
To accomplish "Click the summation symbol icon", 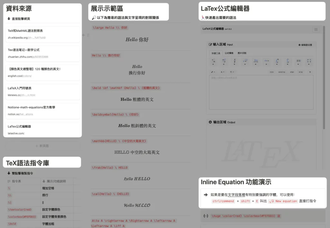I will pos(287,61).
